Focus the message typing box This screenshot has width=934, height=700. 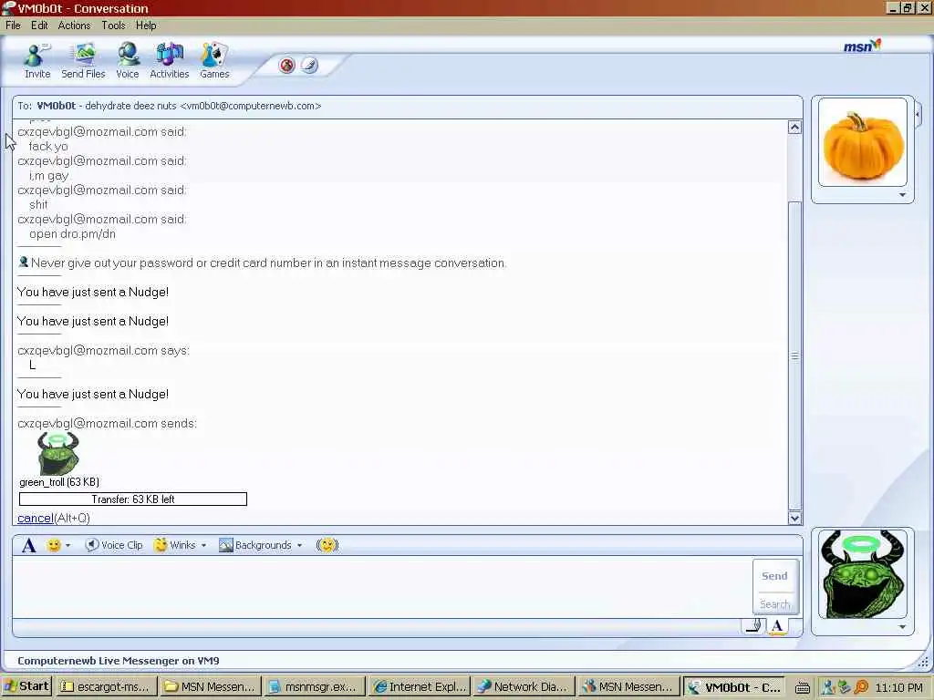coord(381,586)
